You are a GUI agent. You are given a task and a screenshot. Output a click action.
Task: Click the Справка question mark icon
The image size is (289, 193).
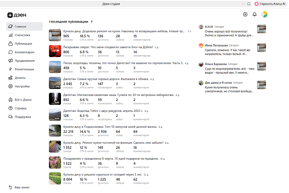point(10,108)
